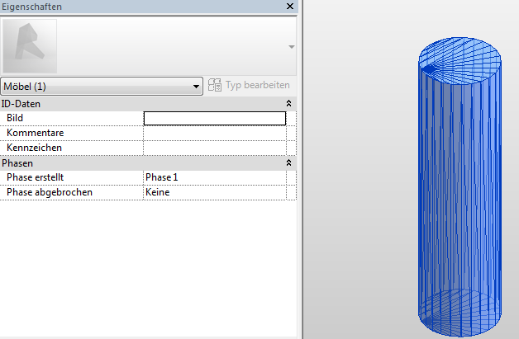Click the furniture type preview thumbnail
Image resolution: width=519 pixels, height=339 pixels.
click(x=31, y=46)
